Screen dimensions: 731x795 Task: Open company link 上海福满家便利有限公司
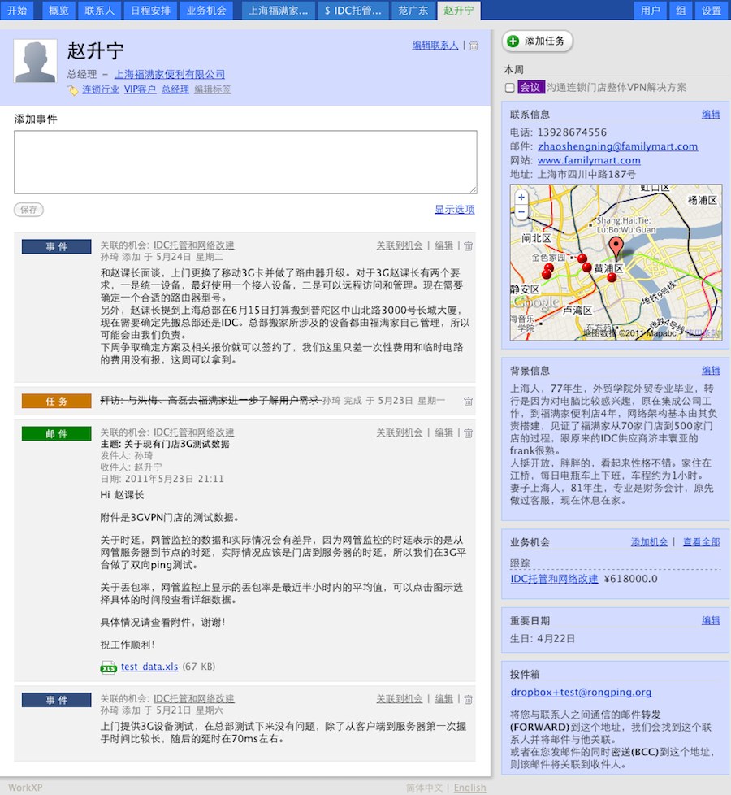[x=170, y=74]
